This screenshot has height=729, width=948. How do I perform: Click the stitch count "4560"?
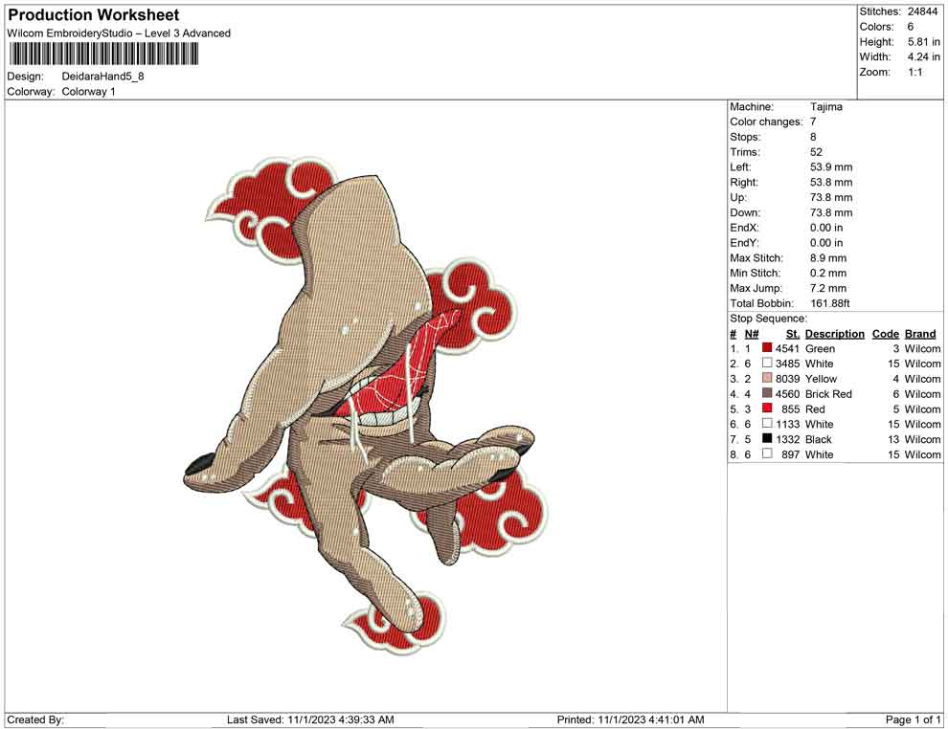[x=787, y=394]
